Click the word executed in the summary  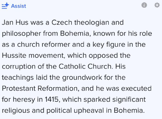pos(136,88)
